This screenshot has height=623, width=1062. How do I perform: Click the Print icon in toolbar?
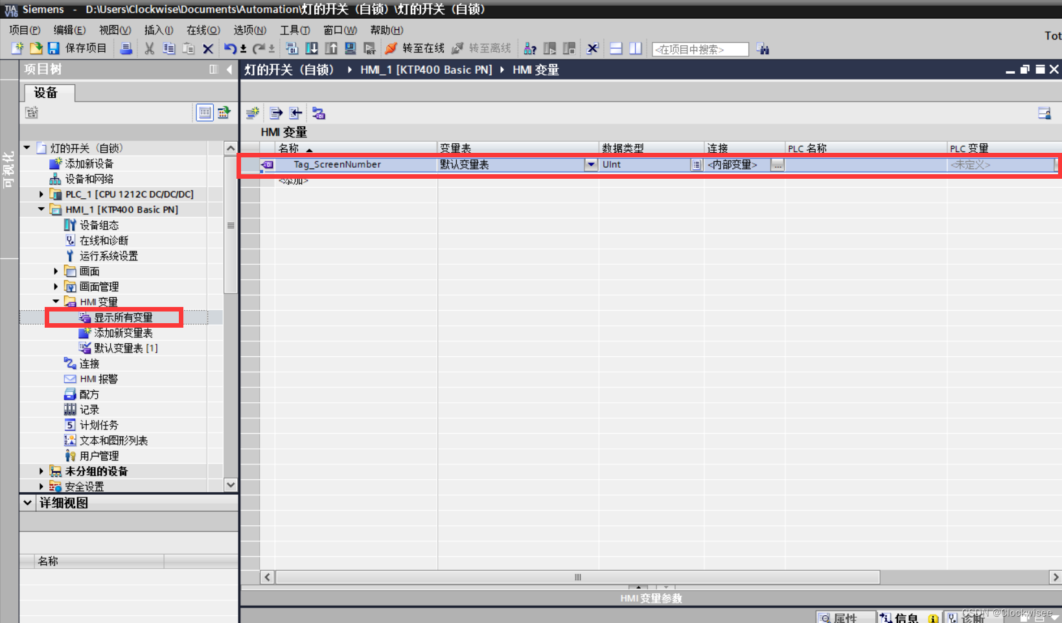point(126,49)
